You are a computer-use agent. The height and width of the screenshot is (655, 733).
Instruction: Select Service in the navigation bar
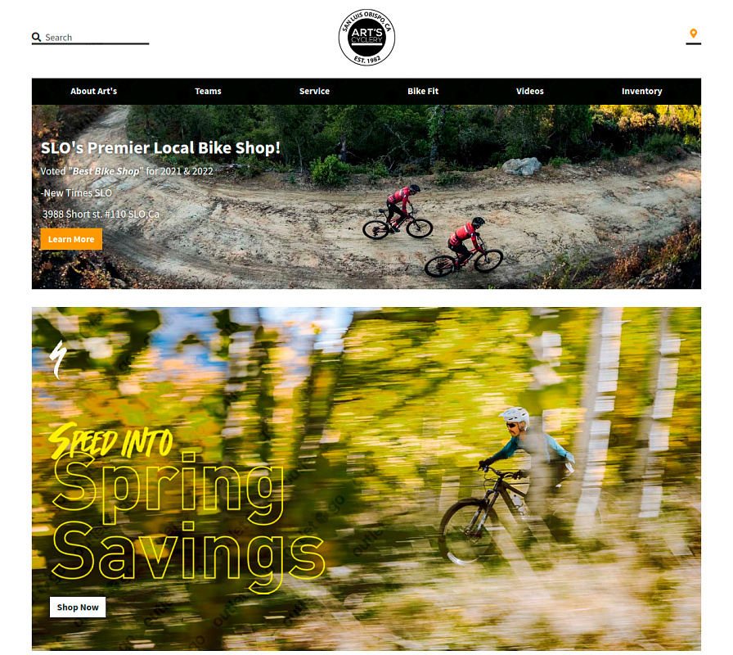(314, 91)
